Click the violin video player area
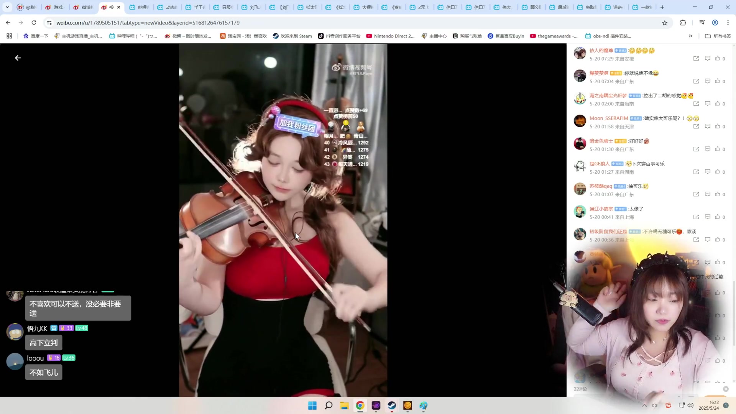Screen dimensions: 736x414 pyautogui.click(x=283, y=220)
